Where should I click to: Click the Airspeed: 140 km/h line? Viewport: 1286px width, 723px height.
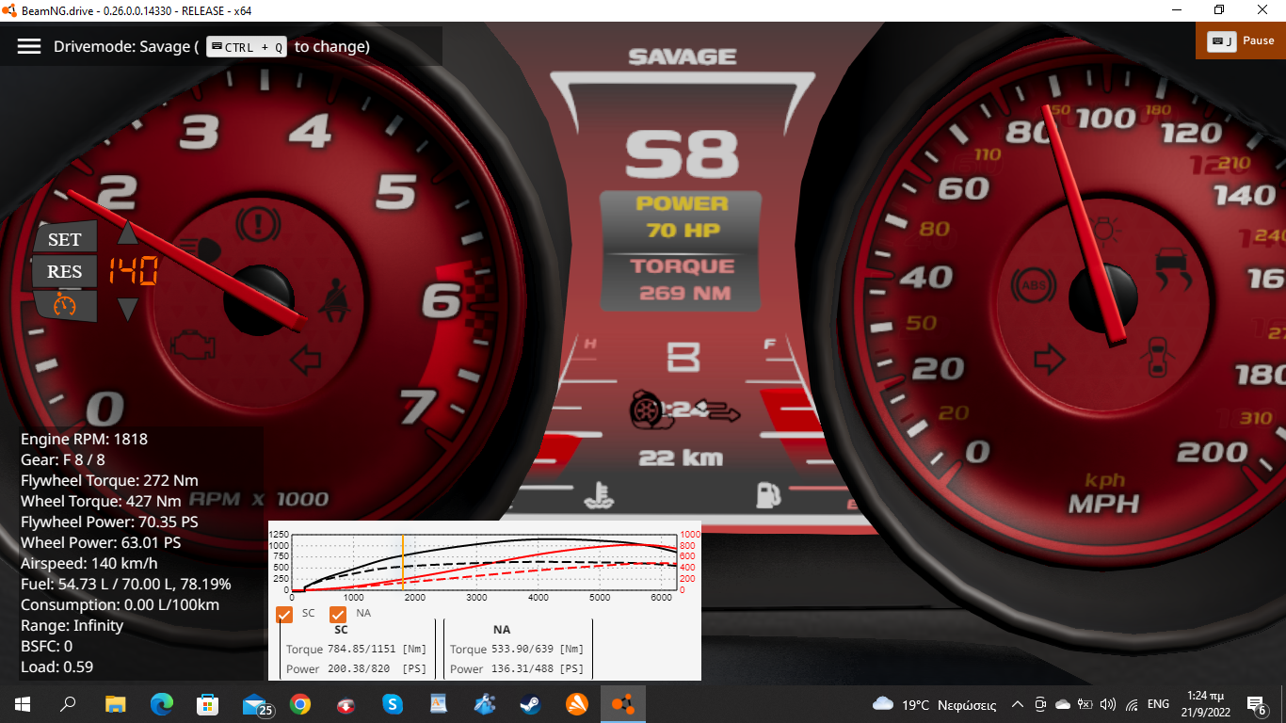point(89,563)
